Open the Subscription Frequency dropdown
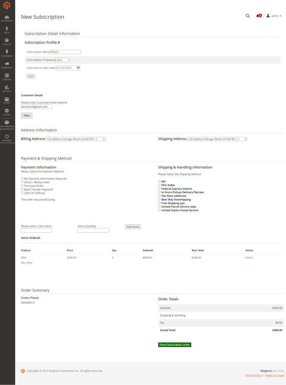This screenshot has height=385, width=286. (63, 60)
